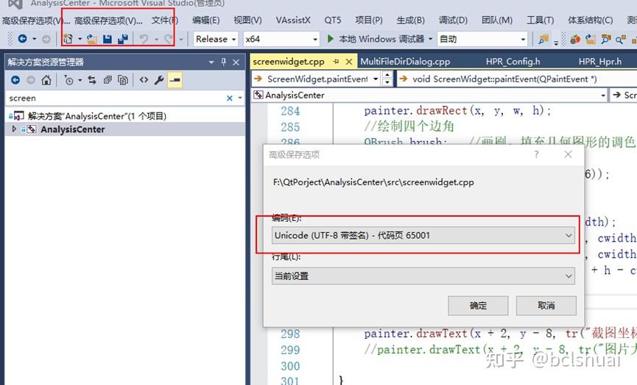Click the void ScreenWidget::paintEvent member selector

pos(517,79)
